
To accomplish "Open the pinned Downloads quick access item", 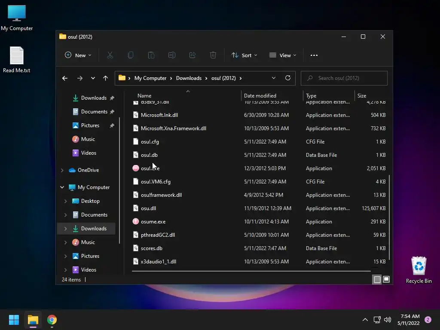I will pyautogui.click(x=93, y=98).
